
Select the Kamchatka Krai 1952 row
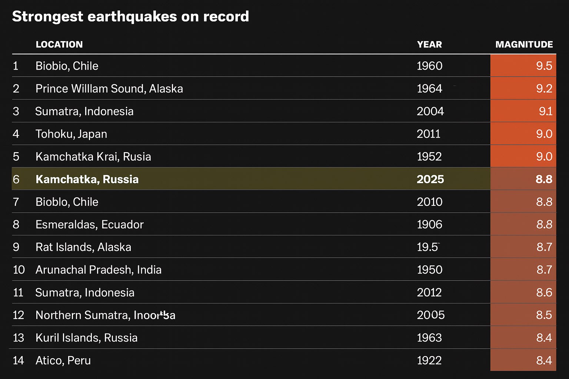pyautogui.click(x=284, y=156)
